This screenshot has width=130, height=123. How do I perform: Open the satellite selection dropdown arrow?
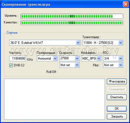pyautogui.click(x=78, y=43)
